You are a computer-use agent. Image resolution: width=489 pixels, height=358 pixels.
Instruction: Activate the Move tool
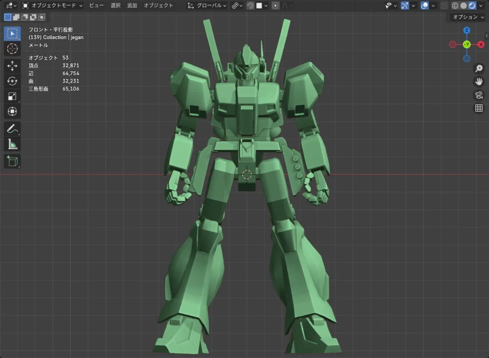12,66
